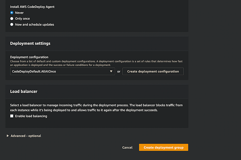Click the Deployment configuration field label
The height and width of the screenshot is (160, 241).
29,57
